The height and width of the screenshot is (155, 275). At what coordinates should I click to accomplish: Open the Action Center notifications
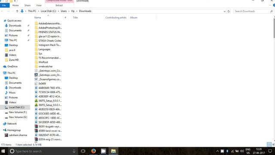pos(270,151)
